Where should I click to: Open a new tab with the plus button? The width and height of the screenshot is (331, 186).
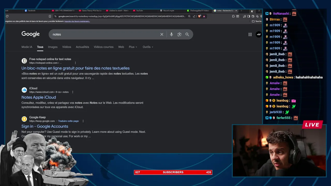pos(241,11)
